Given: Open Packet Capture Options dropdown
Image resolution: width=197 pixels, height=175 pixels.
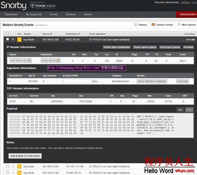Looking at the screenshot, I should (145, 47).
